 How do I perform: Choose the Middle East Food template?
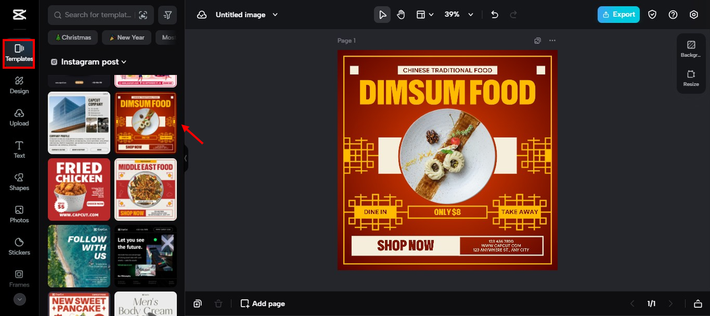(x=146, y=189)
